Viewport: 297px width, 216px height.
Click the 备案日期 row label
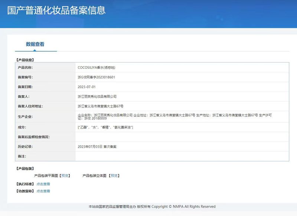click(25, 87)
